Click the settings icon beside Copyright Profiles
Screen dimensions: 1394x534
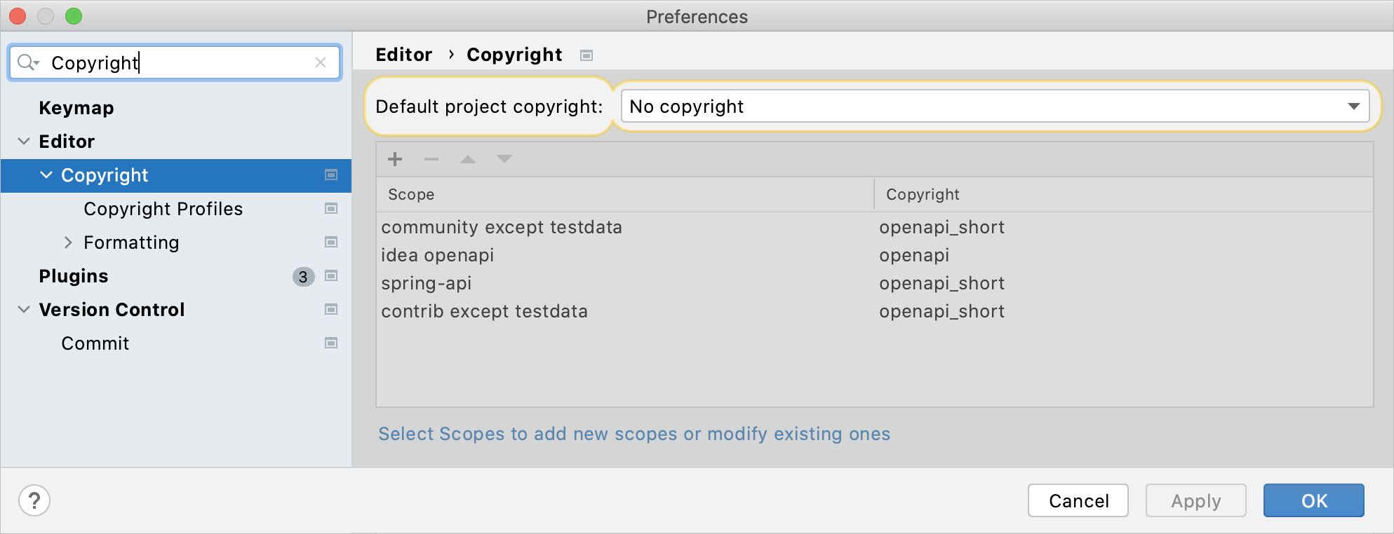click(330, 208)
